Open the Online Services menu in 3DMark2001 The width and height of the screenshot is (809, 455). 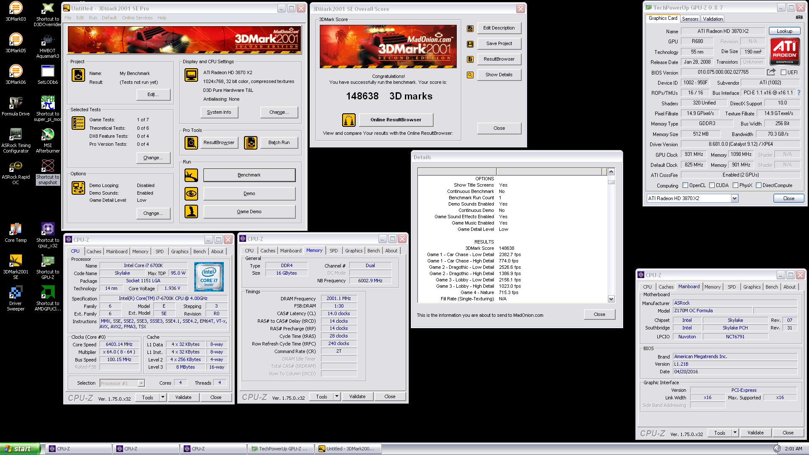pyautogui.click(x=137, y=18)
